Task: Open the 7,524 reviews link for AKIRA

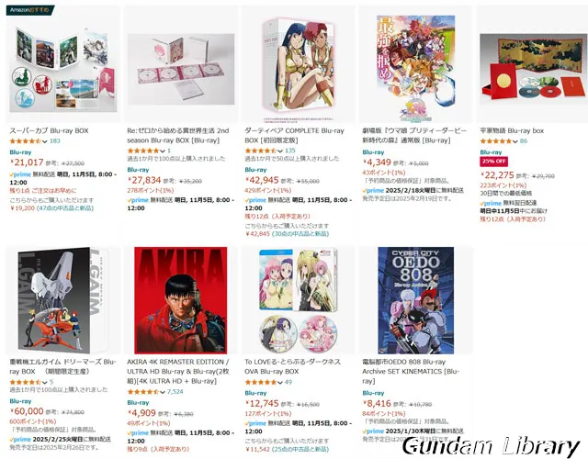Action: click(x=175, y=392)
